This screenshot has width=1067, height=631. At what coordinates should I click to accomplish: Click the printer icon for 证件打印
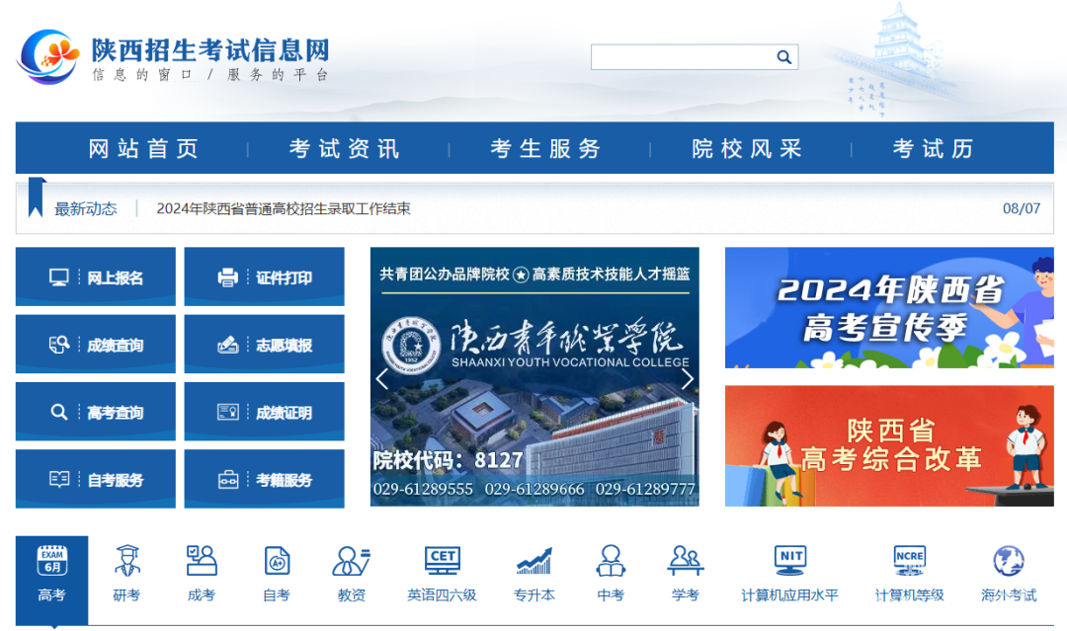pyautogui.click(x=228, y=277)
